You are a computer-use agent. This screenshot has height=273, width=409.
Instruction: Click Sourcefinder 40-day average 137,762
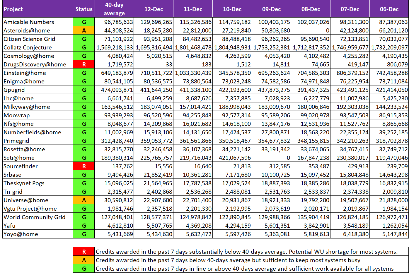point(114,166)
